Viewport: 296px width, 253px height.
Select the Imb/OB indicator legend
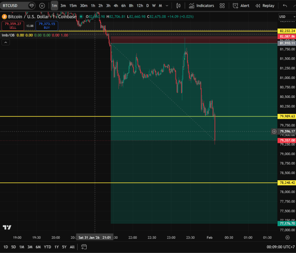coord(8,35)
